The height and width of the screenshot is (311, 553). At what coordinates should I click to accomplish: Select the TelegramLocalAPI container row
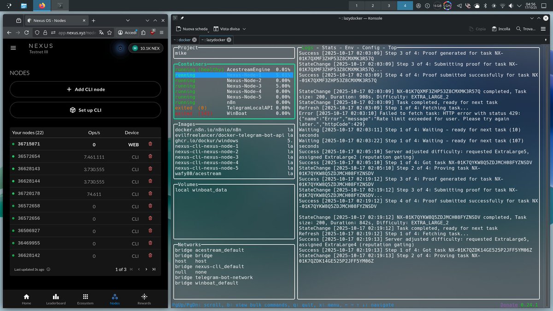[x=233, y=108]
